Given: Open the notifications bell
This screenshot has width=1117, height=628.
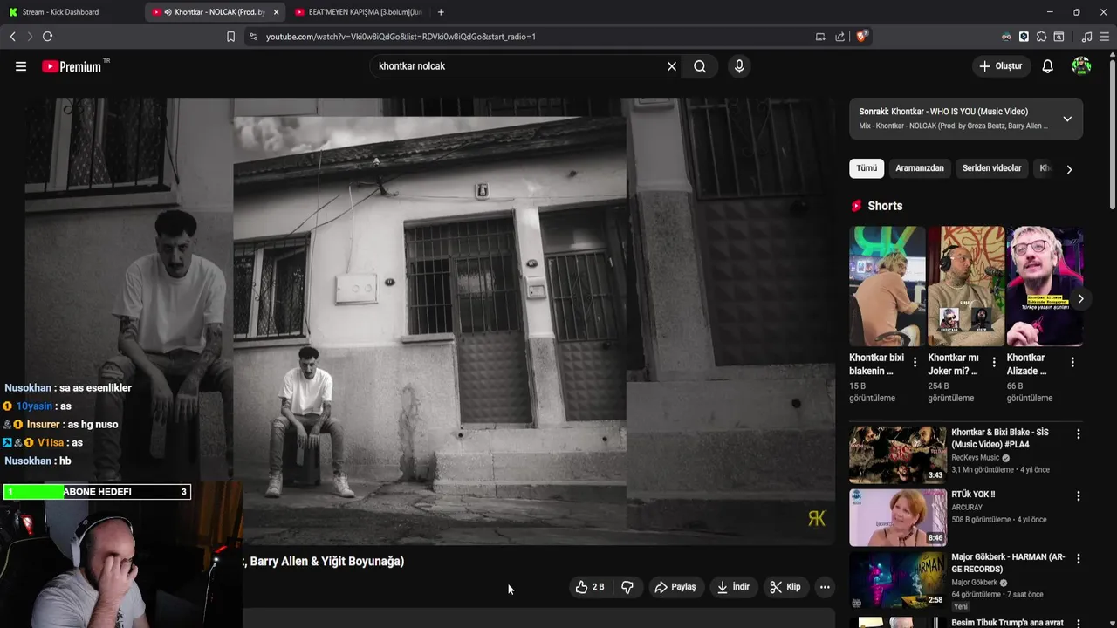Looking at the screenshot, I should (1047, 66).
